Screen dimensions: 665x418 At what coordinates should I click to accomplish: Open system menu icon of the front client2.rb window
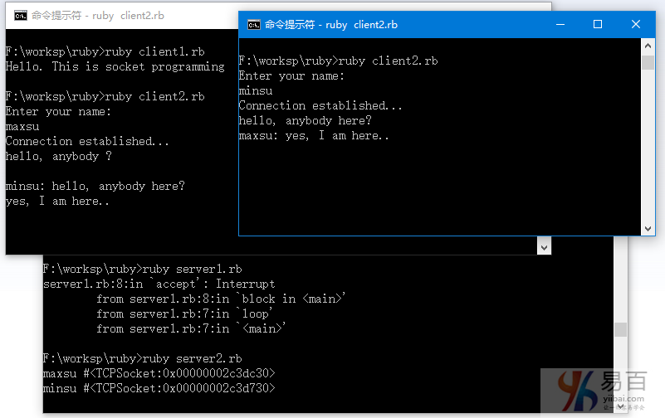253,25
